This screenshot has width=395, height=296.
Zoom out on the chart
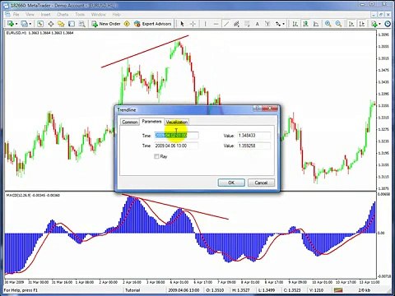(x=338, y=24)
